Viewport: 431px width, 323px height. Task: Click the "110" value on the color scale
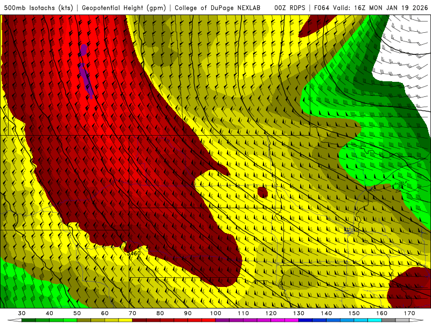coord(244,313)
